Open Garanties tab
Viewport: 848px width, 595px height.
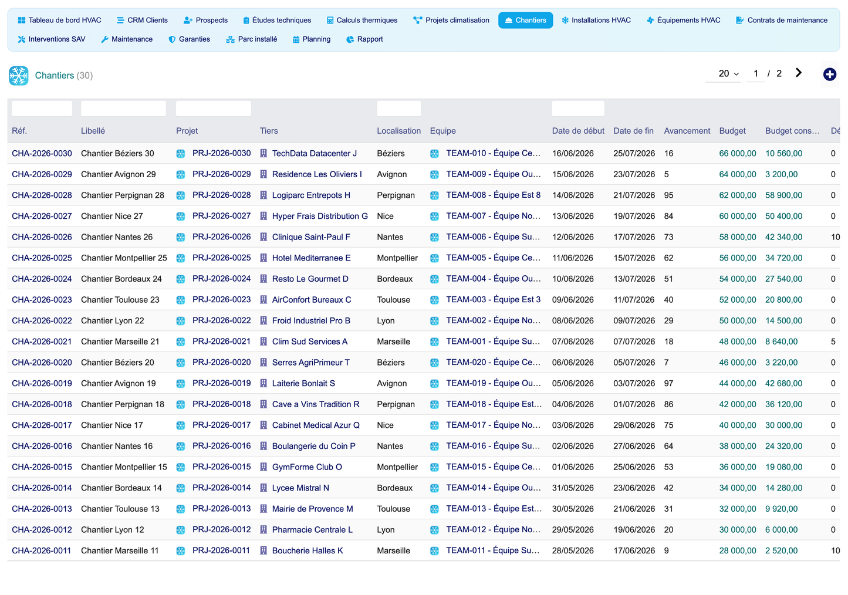pos(189,39)
